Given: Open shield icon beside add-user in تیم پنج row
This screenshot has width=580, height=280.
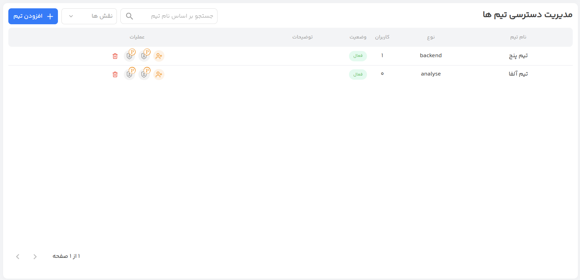Looking at the screenshot, I should (144, 55).
